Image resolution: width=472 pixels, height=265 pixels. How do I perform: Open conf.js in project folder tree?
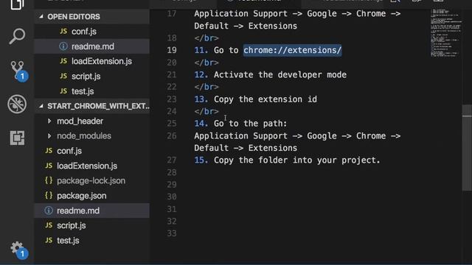(x=91, y=151)
